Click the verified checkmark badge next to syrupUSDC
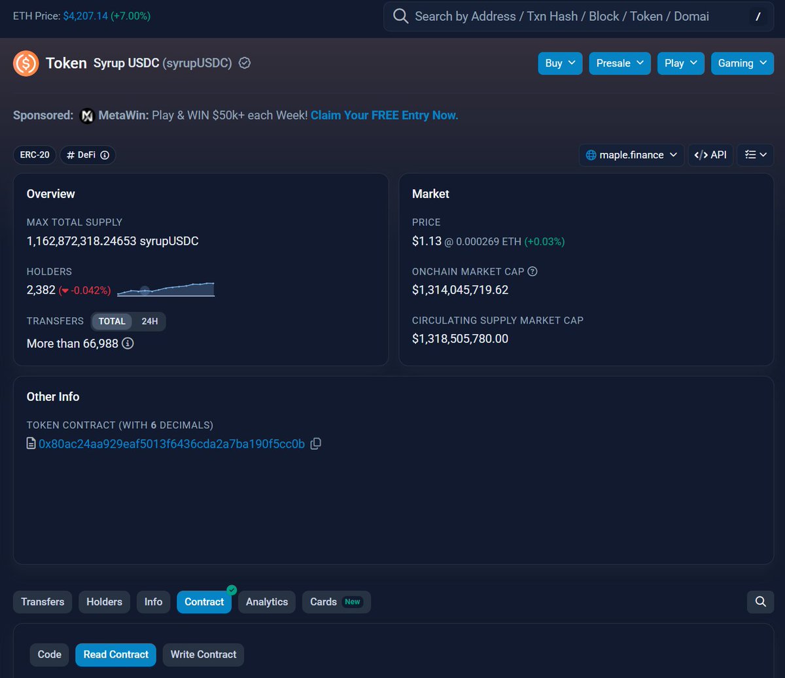Viewport: 785px width, 678px height. point(245,63)
